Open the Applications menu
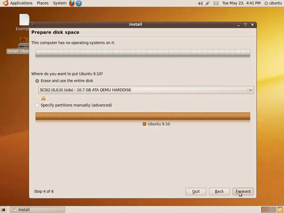 (21, 3)
